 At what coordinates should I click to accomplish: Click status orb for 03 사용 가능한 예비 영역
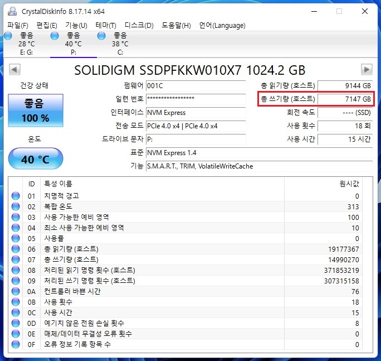[x=16, y=217]
